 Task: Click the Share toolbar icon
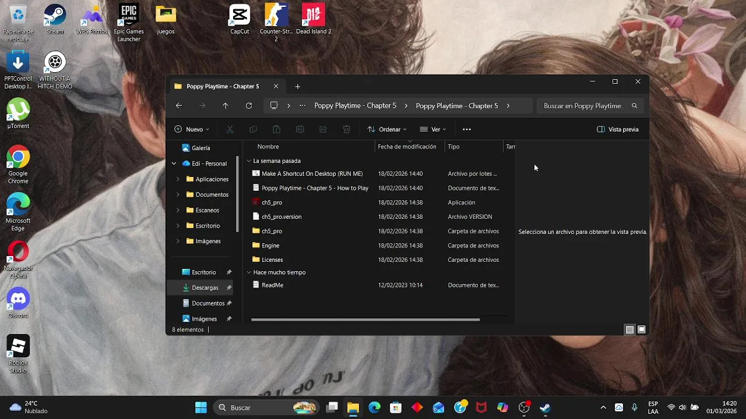point(323,129)
